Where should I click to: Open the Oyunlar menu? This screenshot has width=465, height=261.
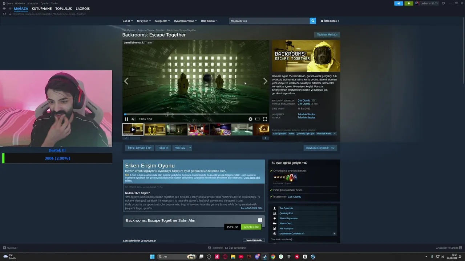point(44,3)
